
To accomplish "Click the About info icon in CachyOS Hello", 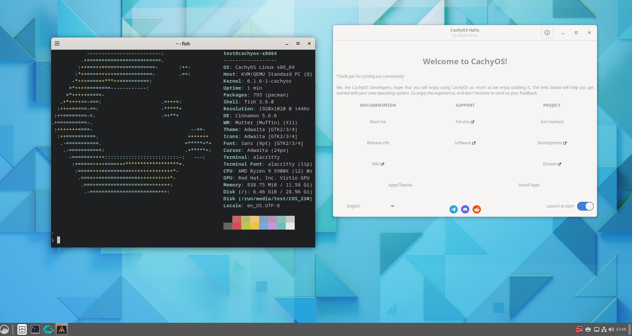I will (547, 33).
